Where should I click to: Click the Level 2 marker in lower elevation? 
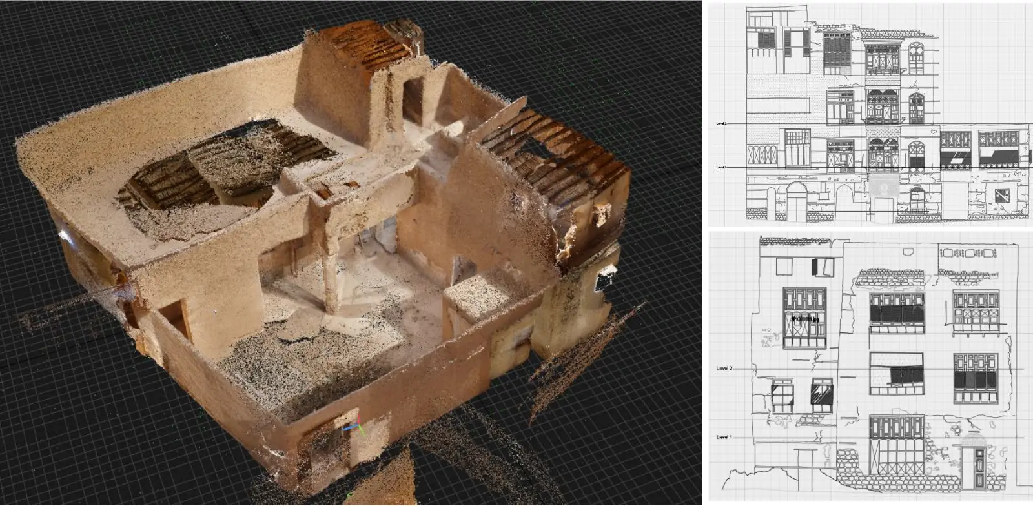724,369
